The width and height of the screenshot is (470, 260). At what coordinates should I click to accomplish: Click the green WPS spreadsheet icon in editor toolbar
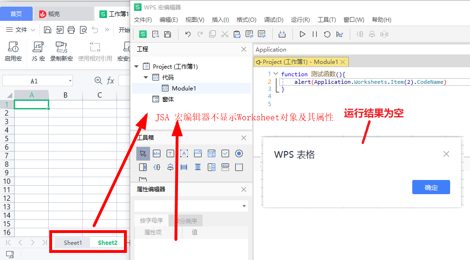click(x=143, y=34)
